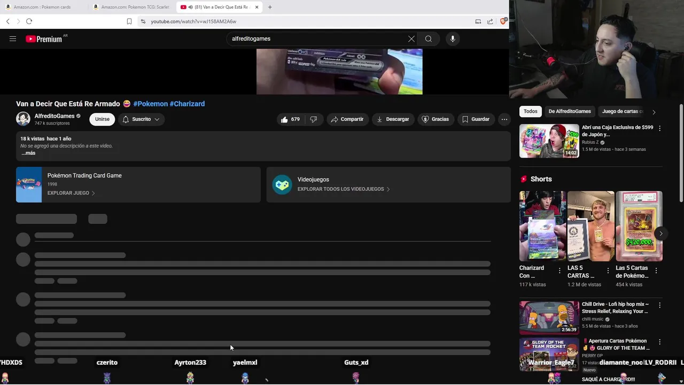Open #Pokemon hashtag link

(x=151, y=104)
